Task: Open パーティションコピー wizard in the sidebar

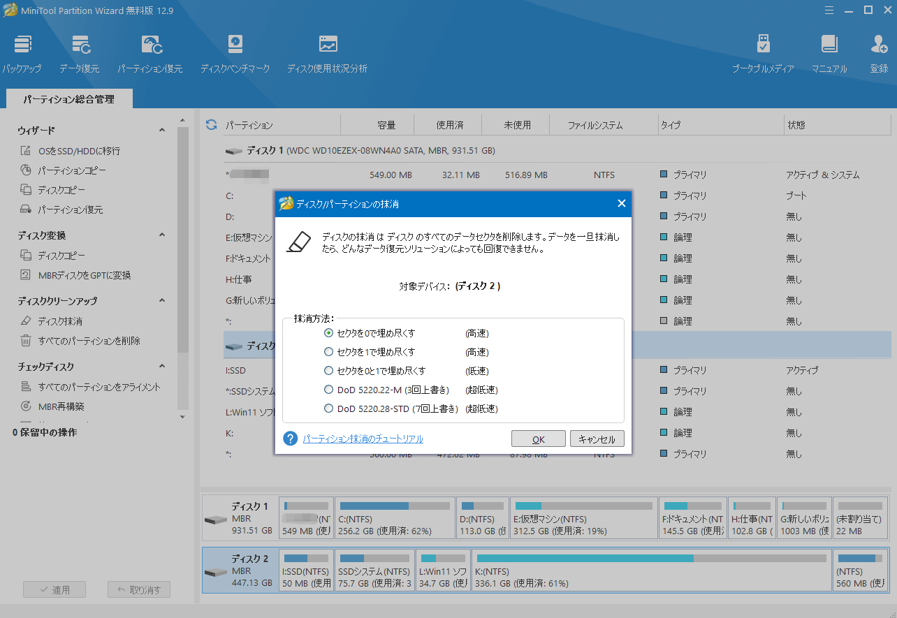Action: coord(63,170)
